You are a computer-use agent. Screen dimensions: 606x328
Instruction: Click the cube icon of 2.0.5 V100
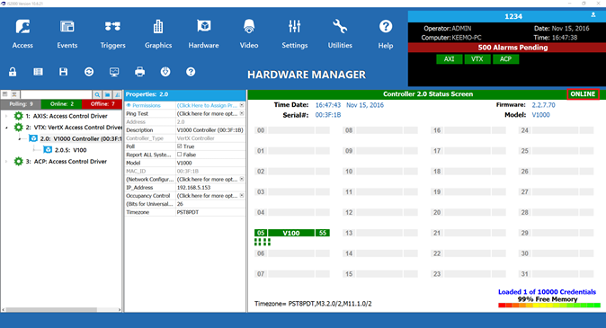pyautogui.click(x=48, y=150)
